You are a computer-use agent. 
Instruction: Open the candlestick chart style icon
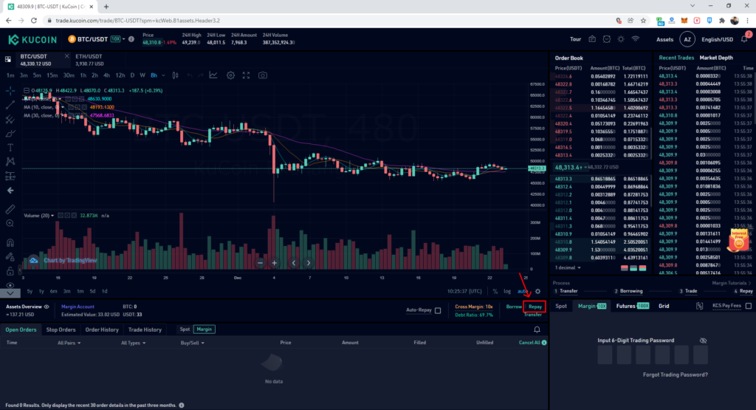click(174, 75)
